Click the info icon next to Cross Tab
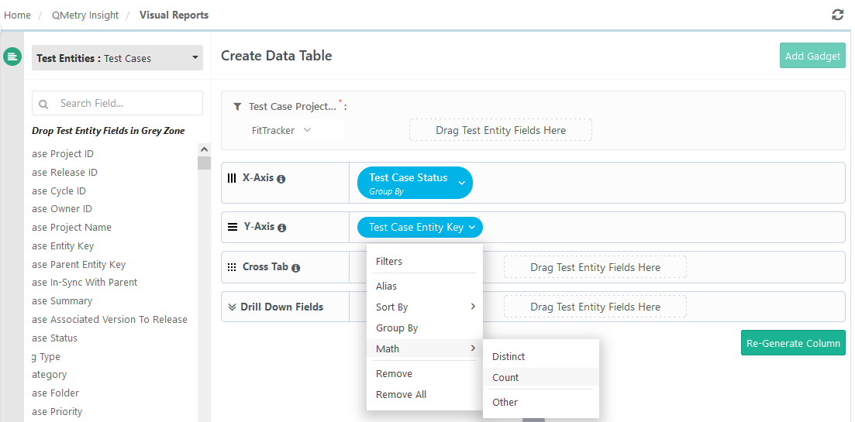This screenshot has width=855, height=422. point(295,268)
